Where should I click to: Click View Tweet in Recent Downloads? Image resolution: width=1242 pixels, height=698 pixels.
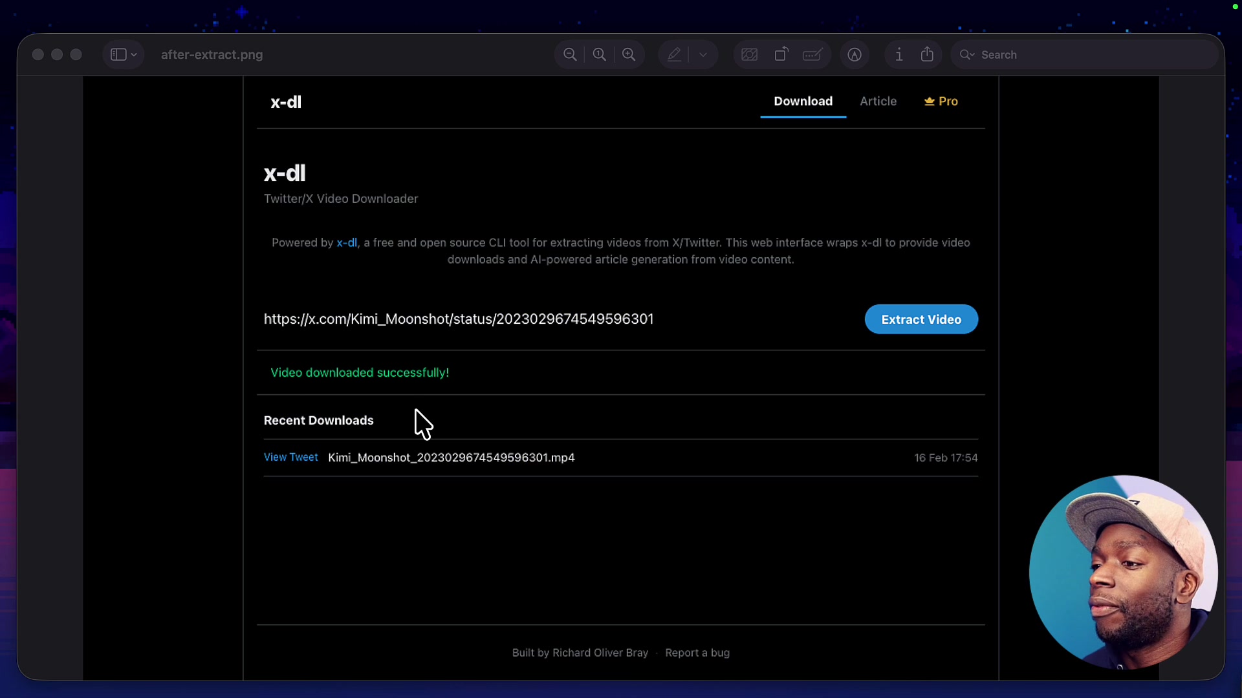(x=290, y=457)
